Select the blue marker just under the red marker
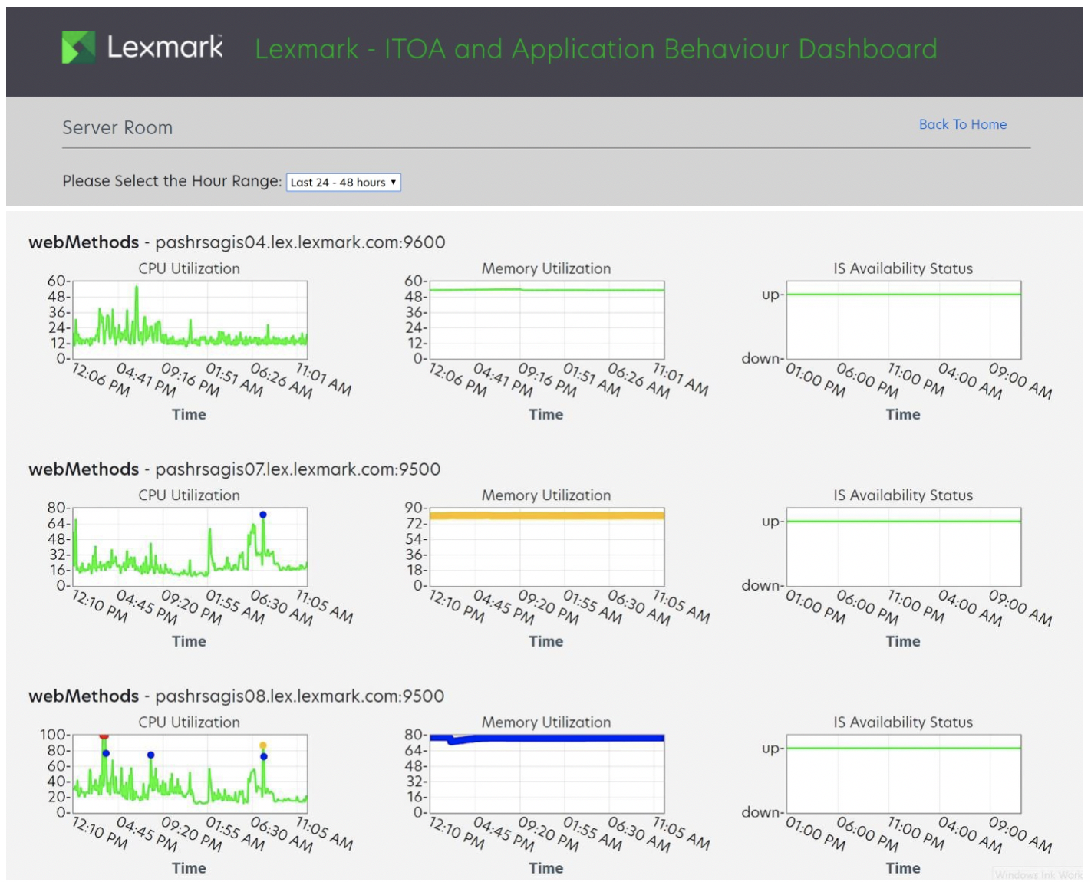The height and width of the screenshot is (882, 1091). click(106, 753)
